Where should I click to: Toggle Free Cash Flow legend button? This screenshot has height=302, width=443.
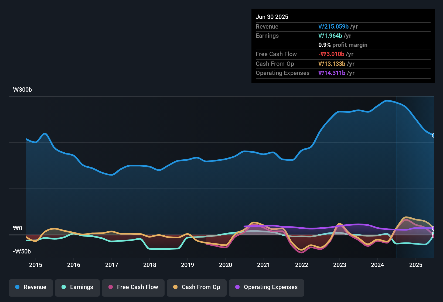133,287
